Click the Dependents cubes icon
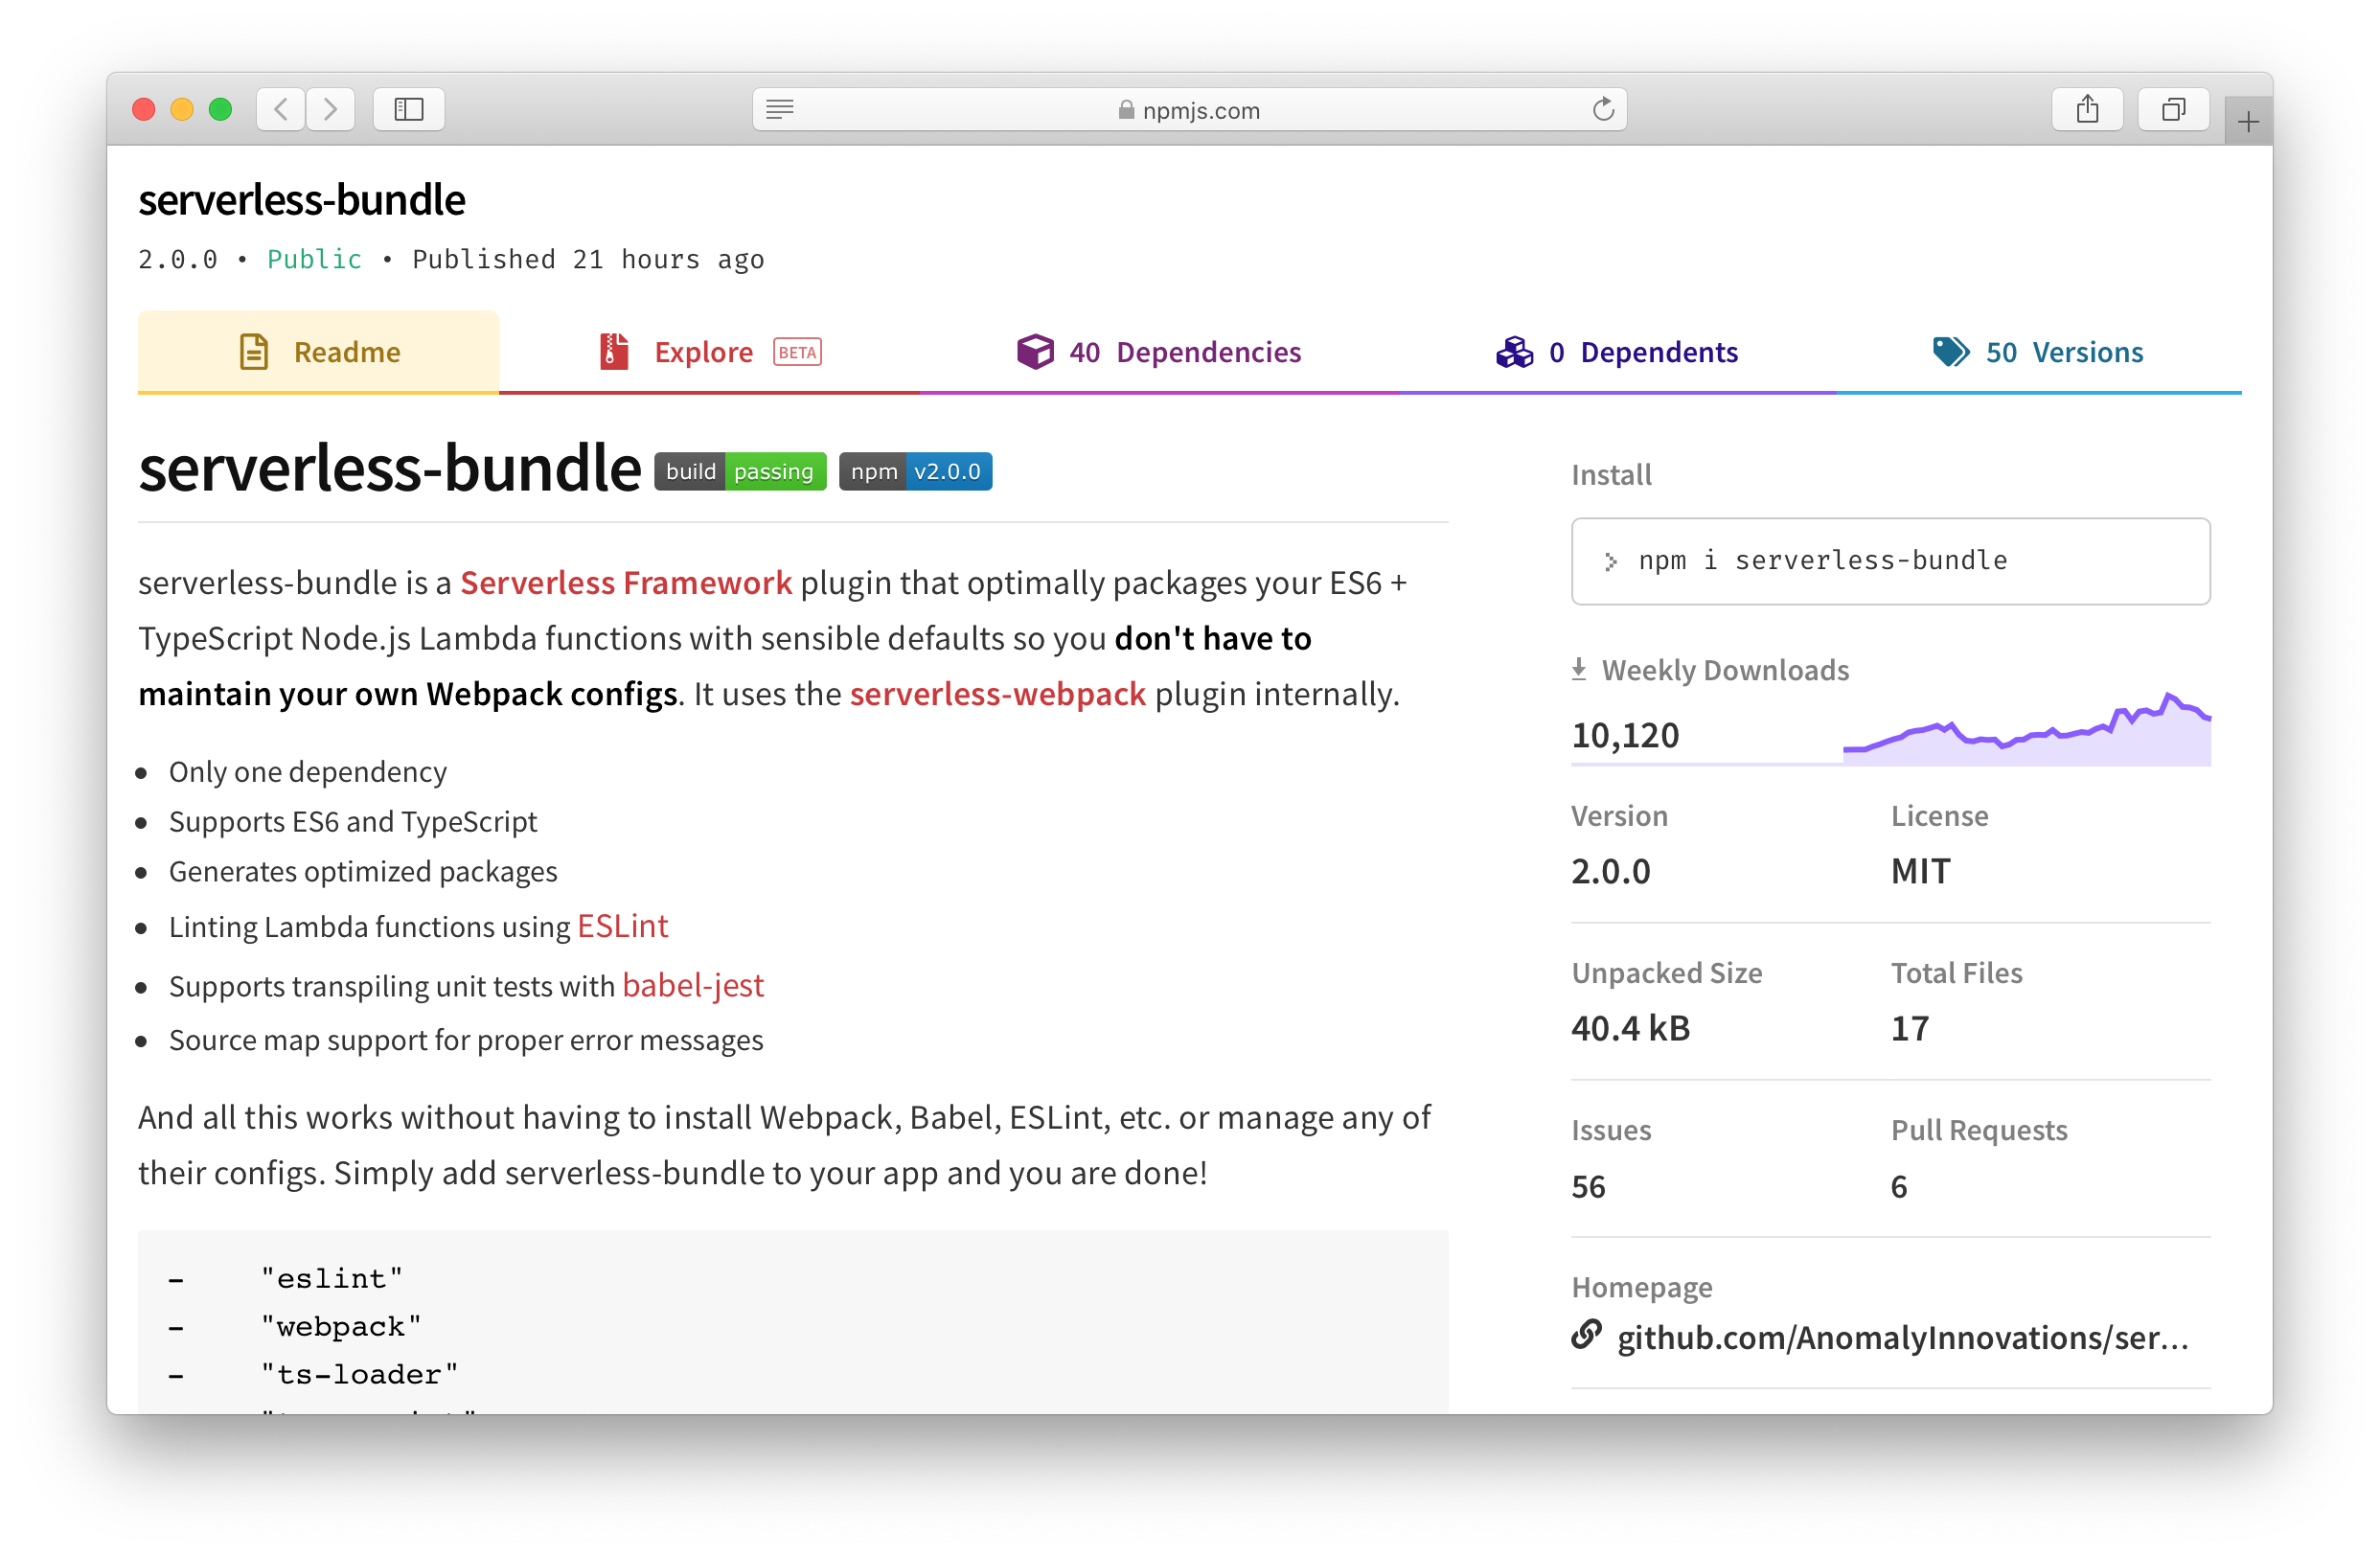 [x=1514, y=351]
